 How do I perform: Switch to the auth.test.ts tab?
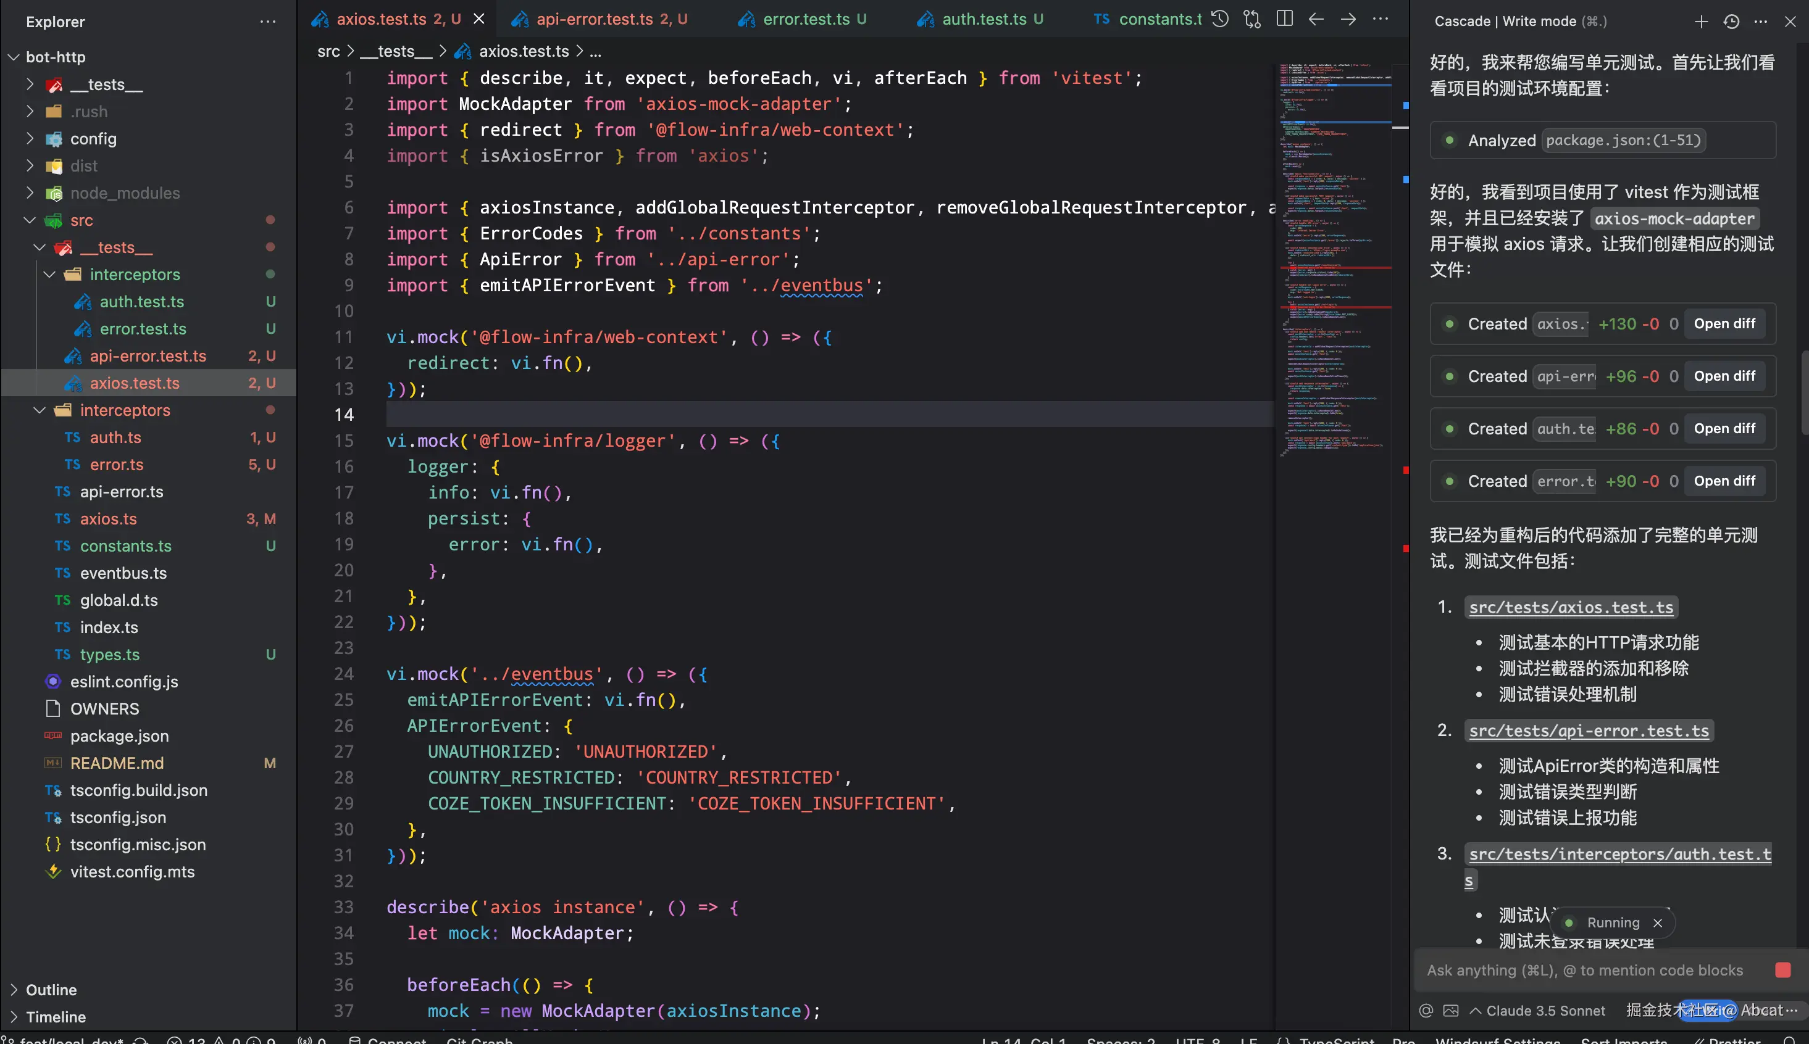coord(983,19)
